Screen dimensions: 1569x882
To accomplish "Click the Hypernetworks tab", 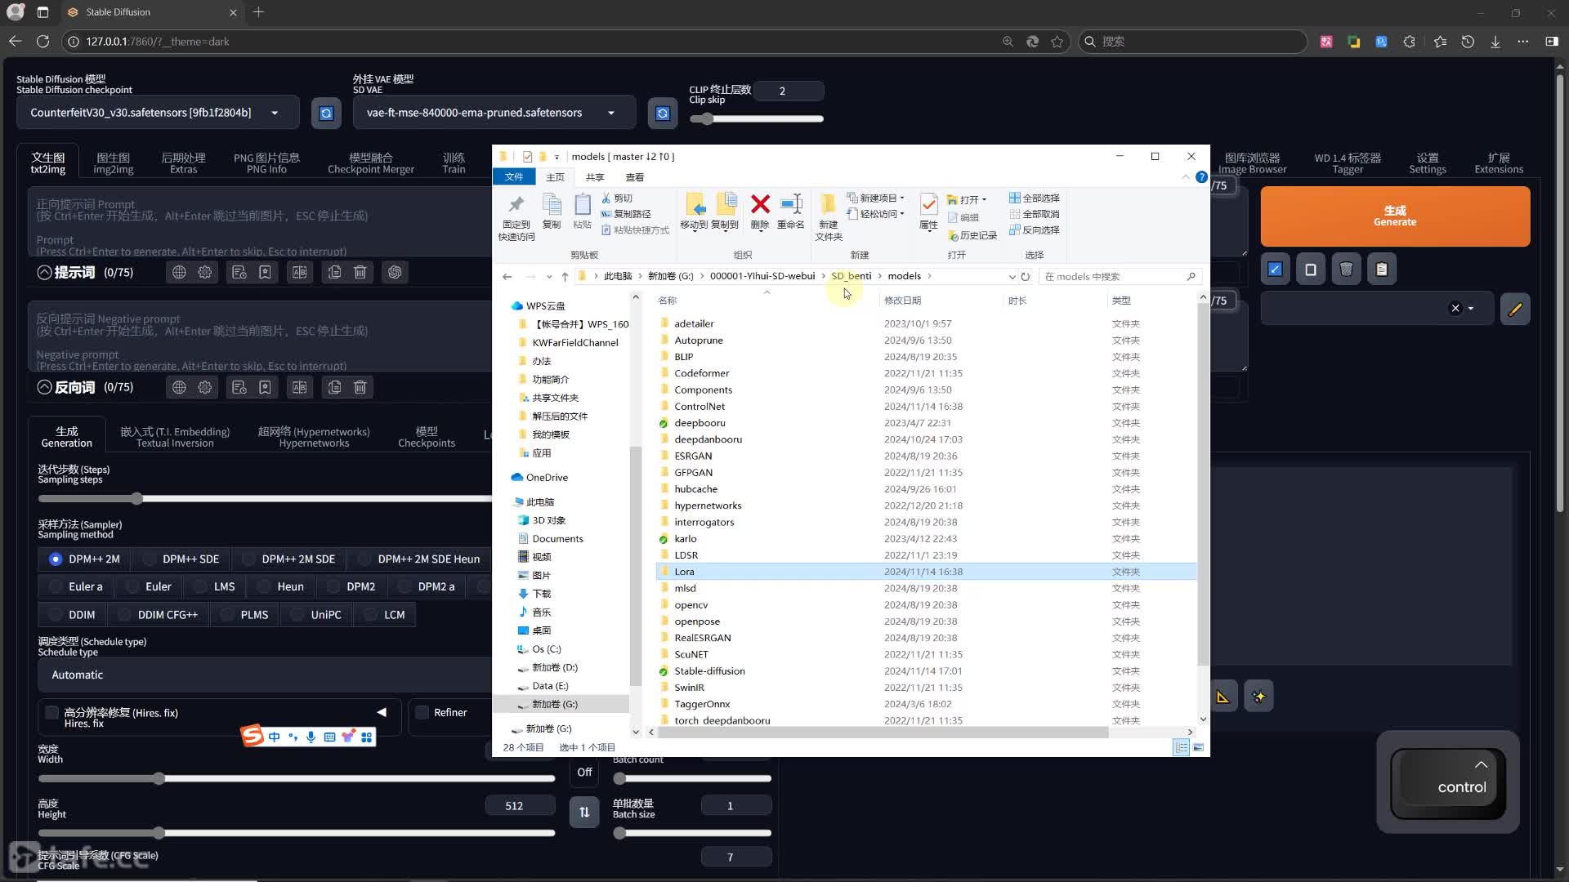I will [315, 436].
